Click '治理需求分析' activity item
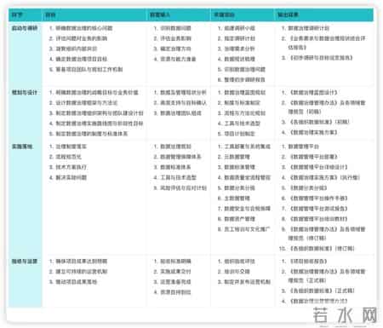Viewport: 383px width, 328px height. (x=239, y=49)
